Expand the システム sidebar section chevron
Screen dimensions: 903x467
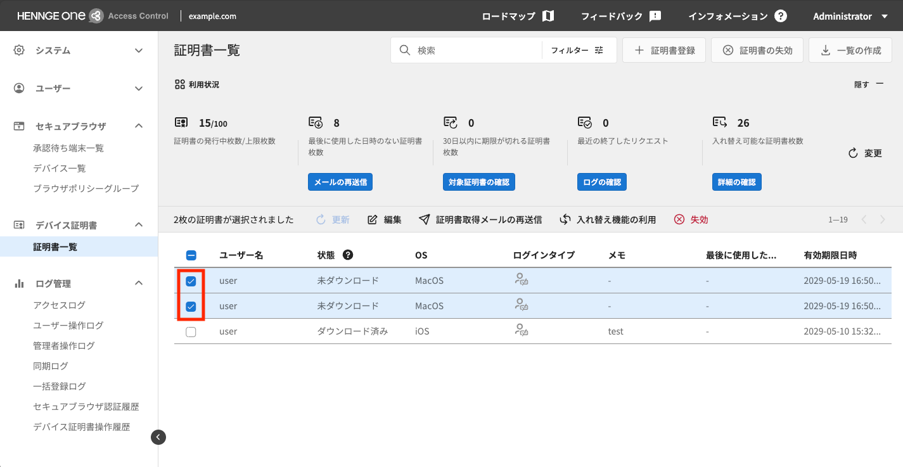(139, 50)
